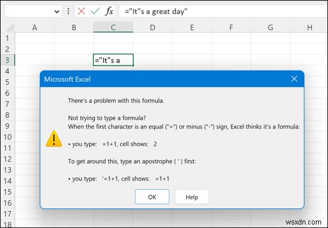
Task: Select row 3 header
Action: click(8, 60)
